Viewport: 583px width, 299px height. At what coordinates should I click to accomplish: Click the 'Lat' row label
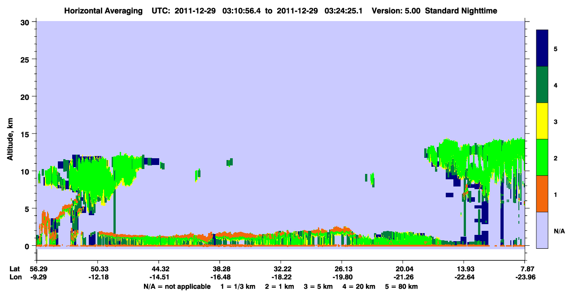(x=15, y=269)
